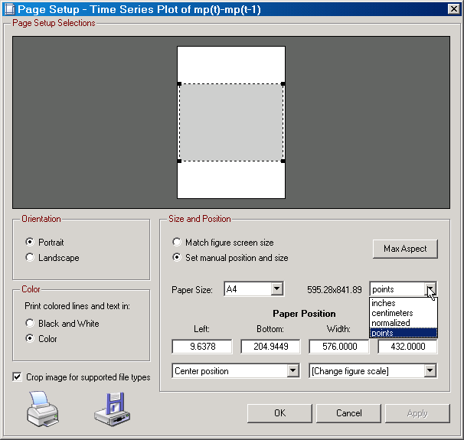Click the Max Aspect button
This screenshot has height=440, width=464.
coord(405,249)
